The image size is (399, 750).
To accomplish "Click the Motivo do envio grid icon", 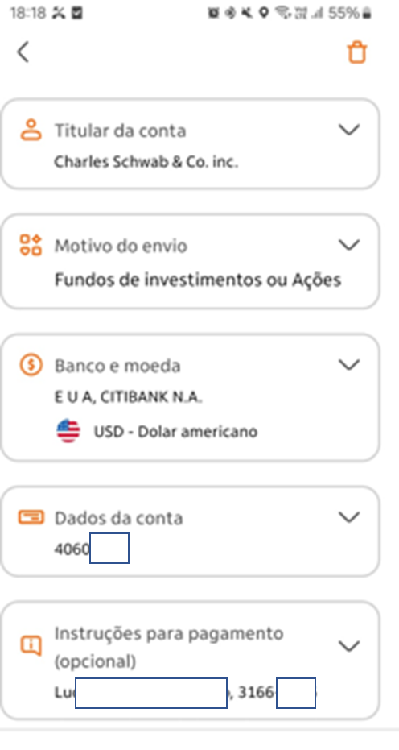I will pos(31,245).
